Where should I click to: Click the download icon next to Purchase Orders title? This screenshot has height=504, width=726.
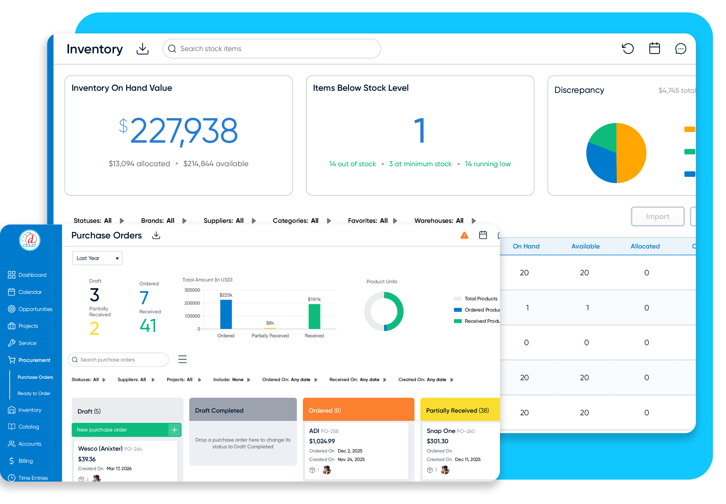coord(156,235)
